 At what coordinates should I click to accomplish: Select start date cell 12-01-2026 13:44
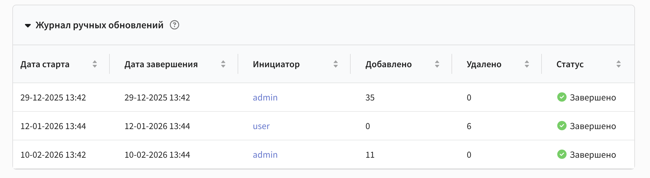(53, 126)
